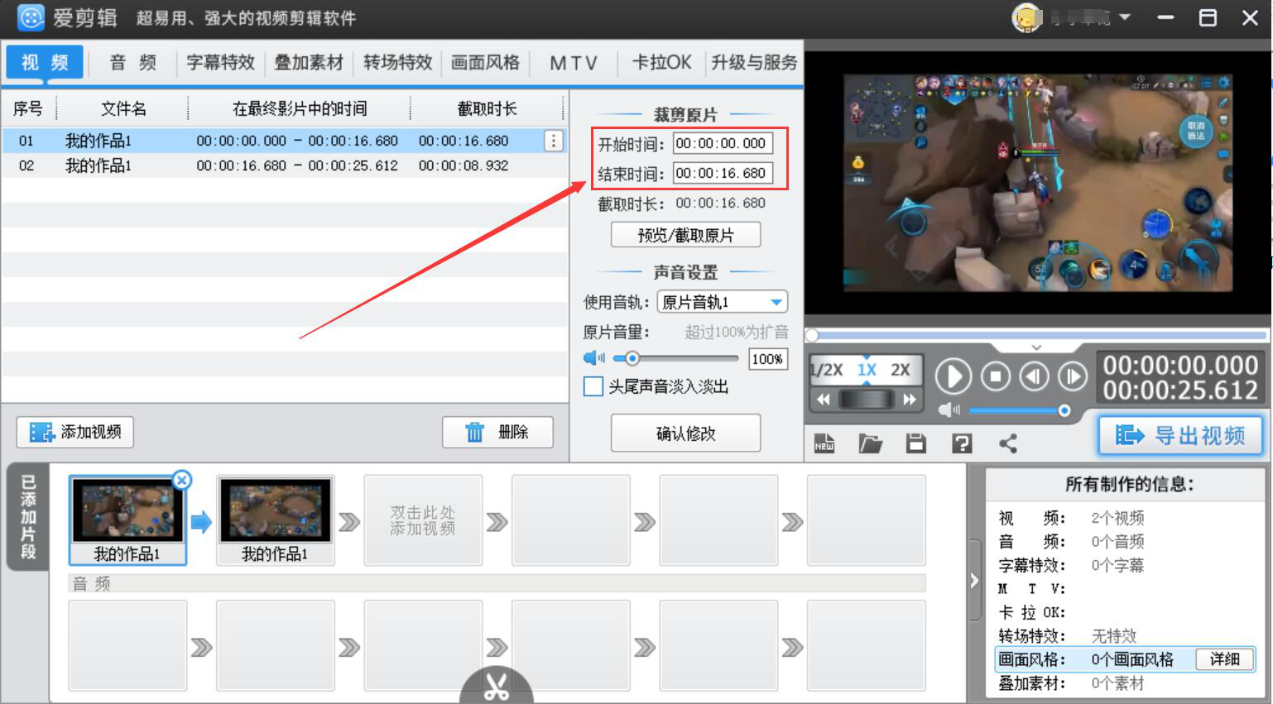Click the share icon
This screenshot has width=1273, height=704.
tap(1008, 443)
